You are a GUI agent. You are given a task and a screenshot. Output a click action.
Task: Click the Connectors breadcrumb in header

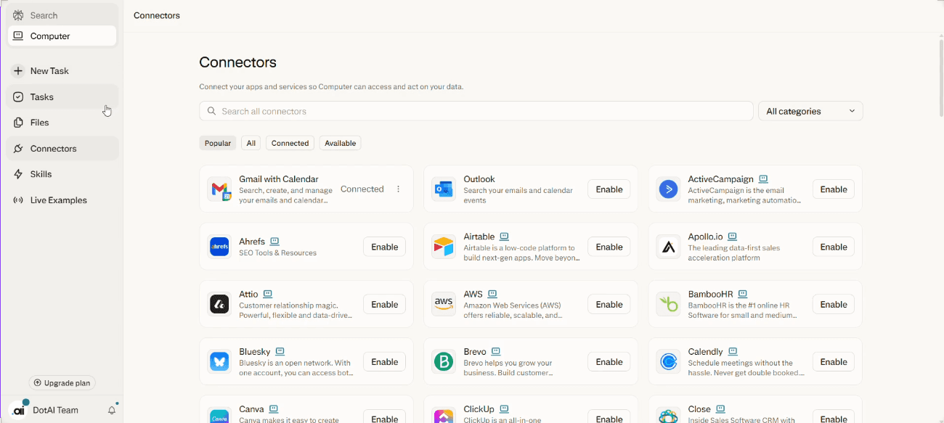point(157,15)
